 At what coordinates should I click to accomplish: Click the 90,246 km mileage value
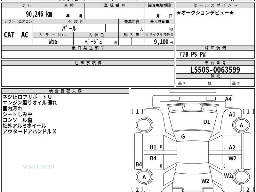click(39, 14)
